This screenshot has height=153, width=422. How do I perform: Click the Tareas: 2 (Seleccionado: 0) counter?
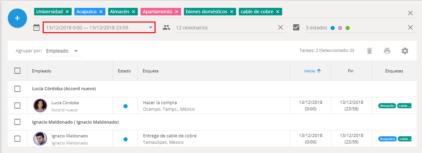coord(326,51)
